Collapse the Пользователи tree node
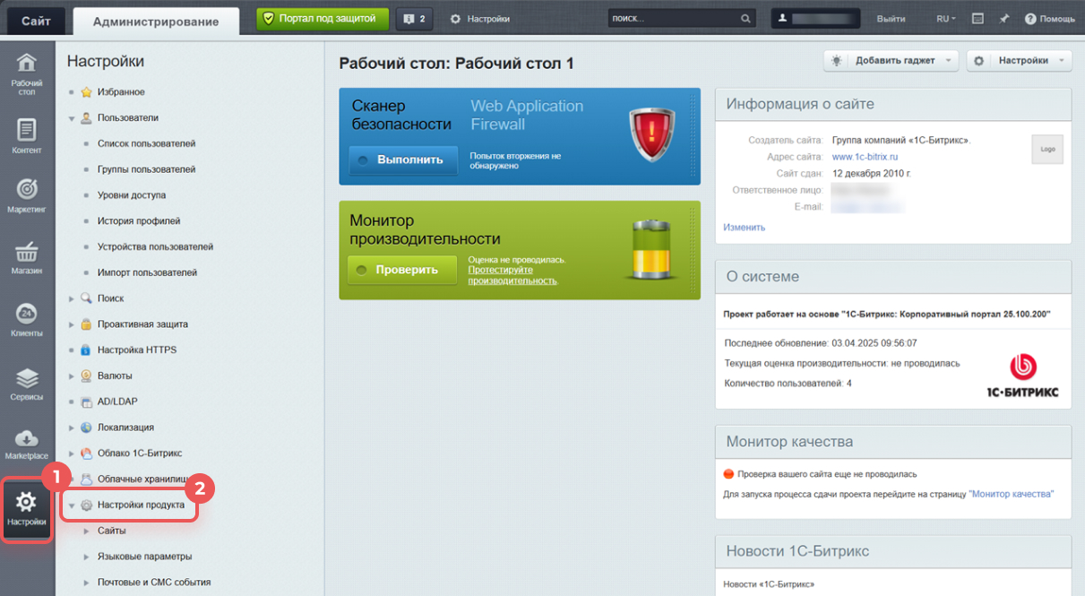This screenshot has height=596, width=1085. point(72,117)
